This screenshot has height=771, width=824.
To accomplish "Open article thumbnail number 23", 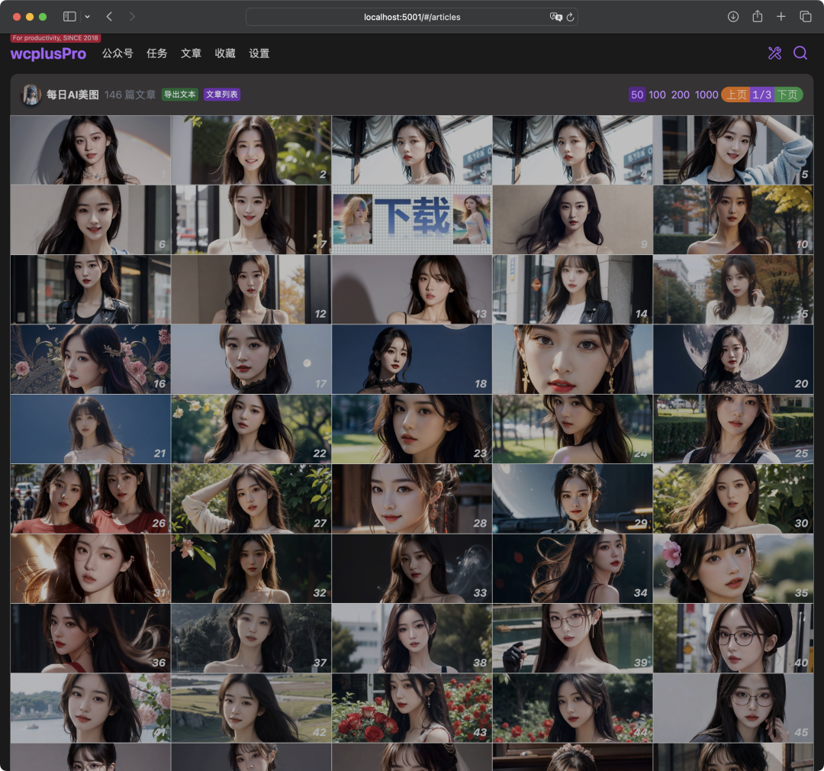I will 412,429.
